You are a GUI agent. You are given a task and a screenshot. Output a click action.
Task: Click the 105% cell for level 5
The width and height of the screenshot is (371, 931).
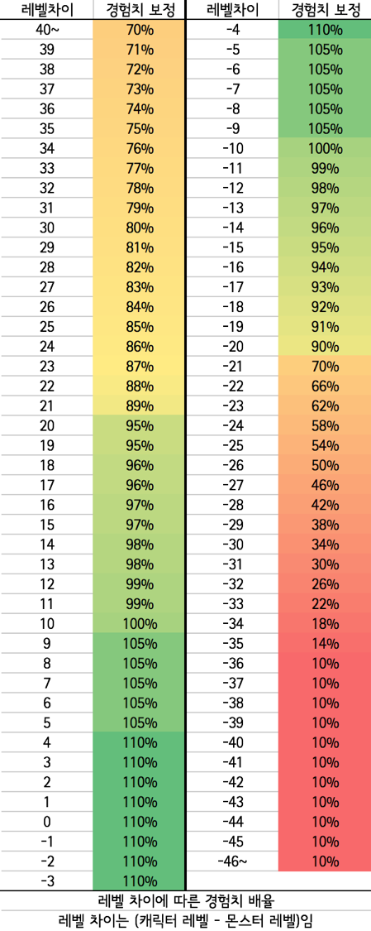pyautogui.click(x=140, y=722)
